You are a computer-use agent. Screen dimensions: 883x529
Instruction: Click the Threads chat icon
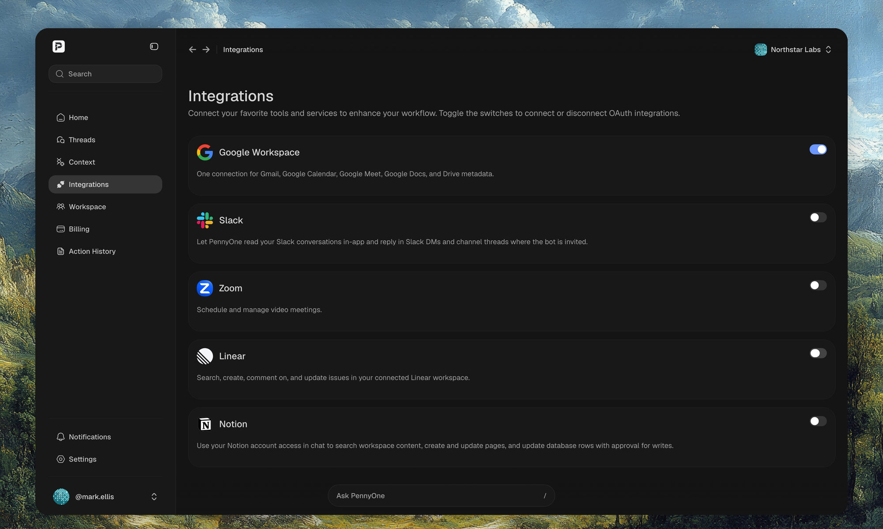pos(60,140)
